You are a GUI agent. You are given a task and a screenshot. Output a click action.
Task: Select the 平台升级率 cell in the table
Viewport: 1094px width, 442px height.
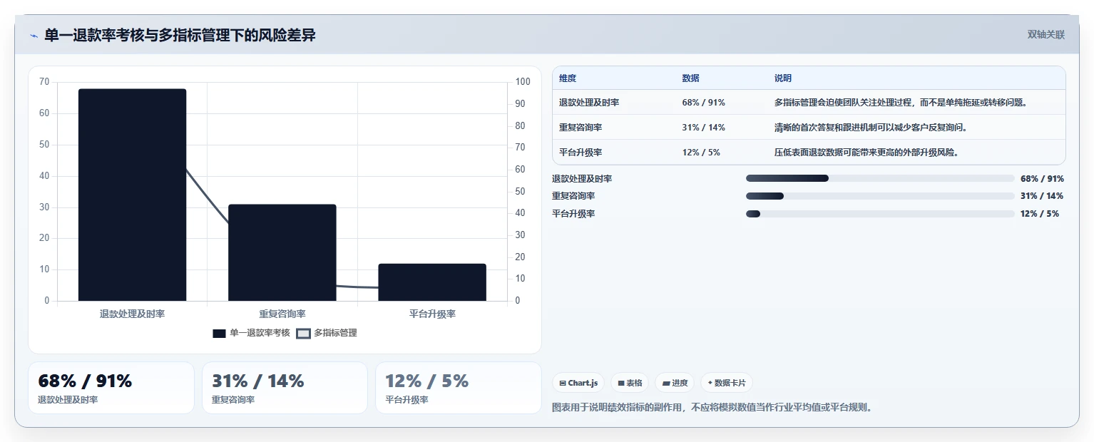(581, 153)
